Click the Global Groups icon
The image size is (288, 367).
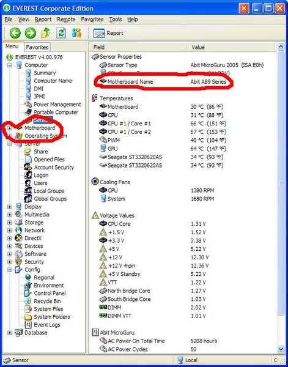tap(28, 199)
